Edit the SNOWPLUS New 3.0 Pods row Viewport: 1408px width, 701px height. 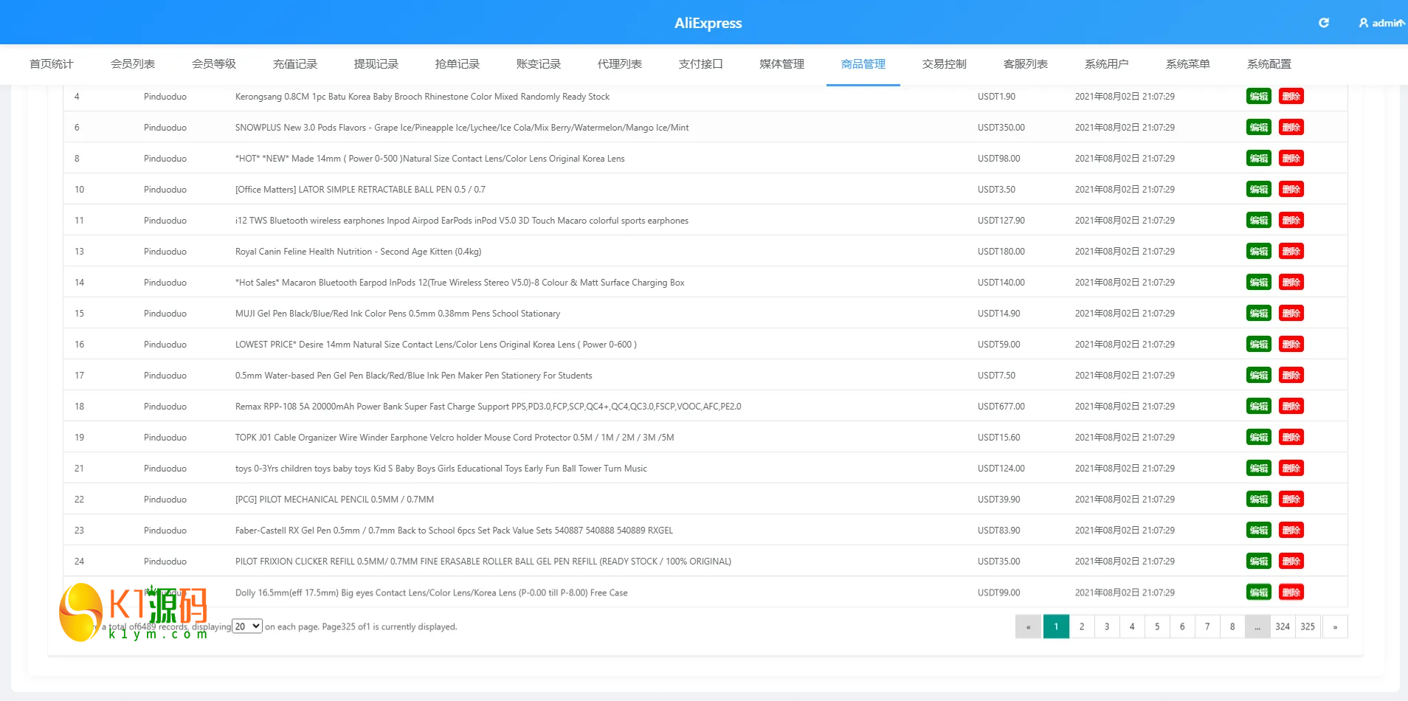1259,128
